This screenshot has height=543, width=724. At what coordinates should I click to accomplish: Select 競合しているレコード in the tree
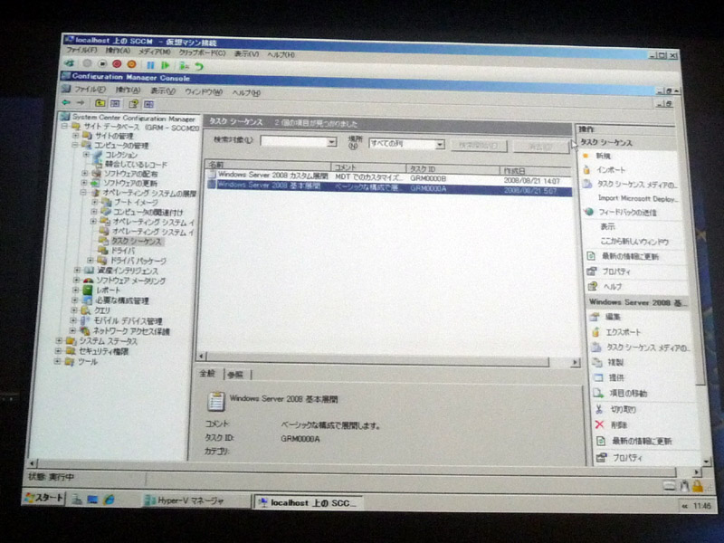tap(137, 164)
